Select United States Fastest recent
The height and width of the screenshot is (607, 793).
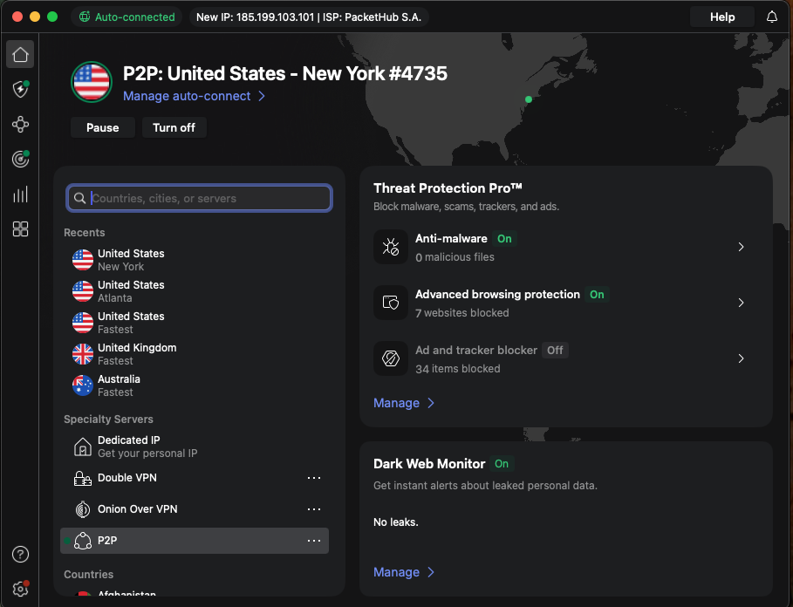195,323
